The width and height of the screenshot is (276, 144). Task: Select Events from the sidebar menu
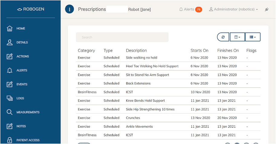(x=22, y=85)
